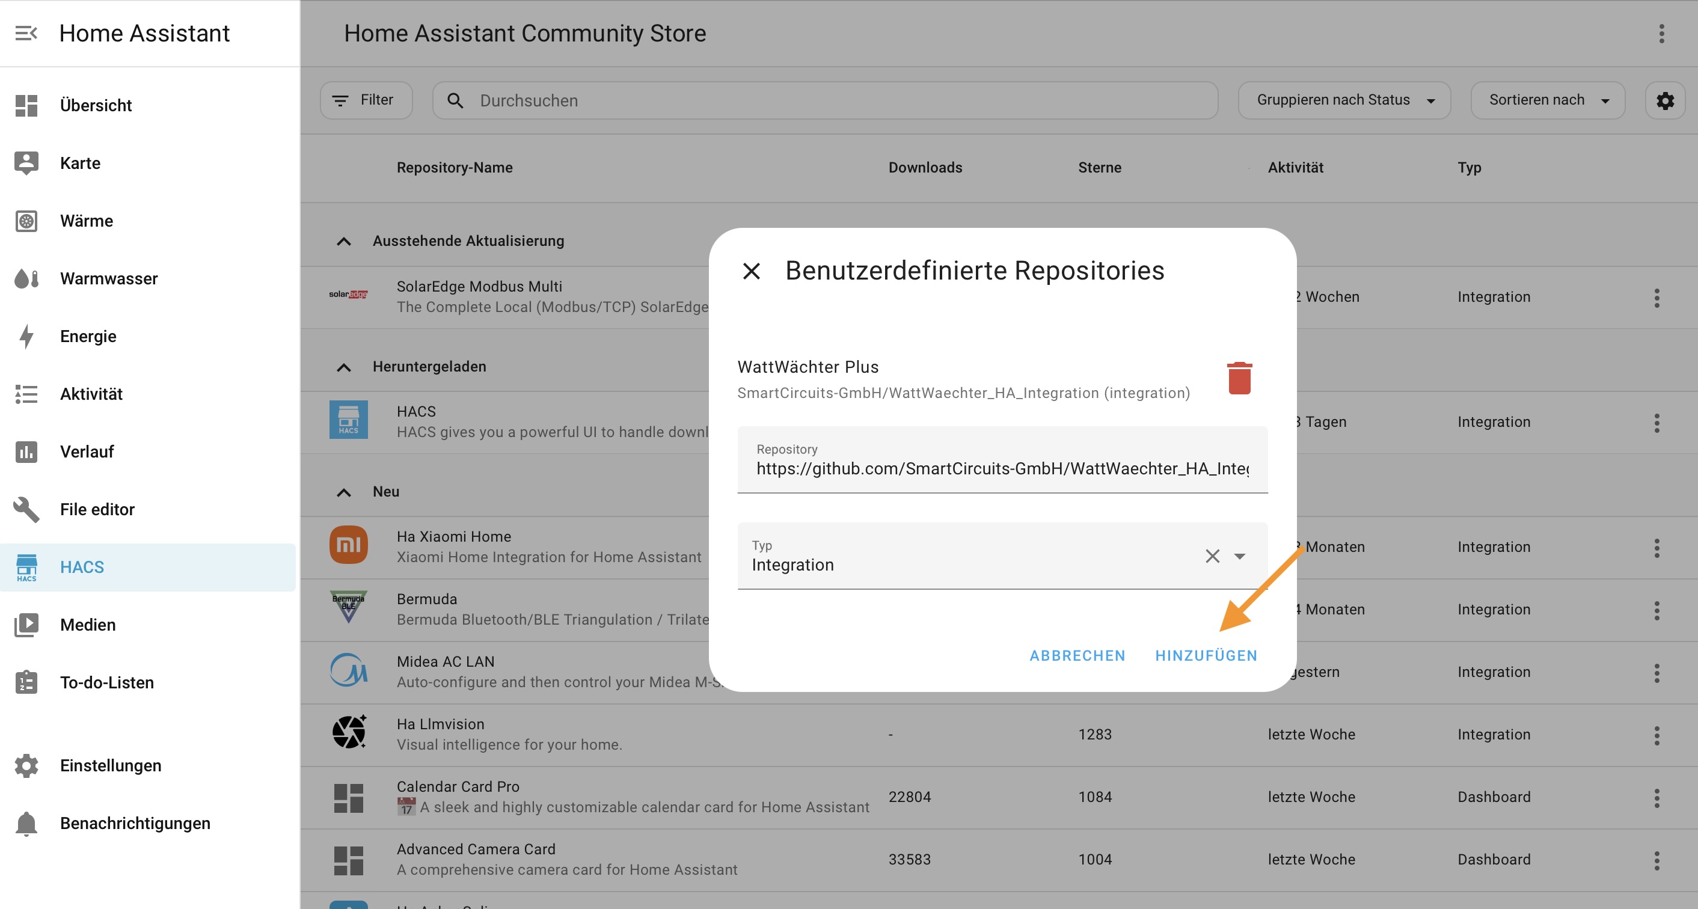Open Einstellungen gear in sidebar
Screen dimensions: 1698x909
[x=26, y=765]
